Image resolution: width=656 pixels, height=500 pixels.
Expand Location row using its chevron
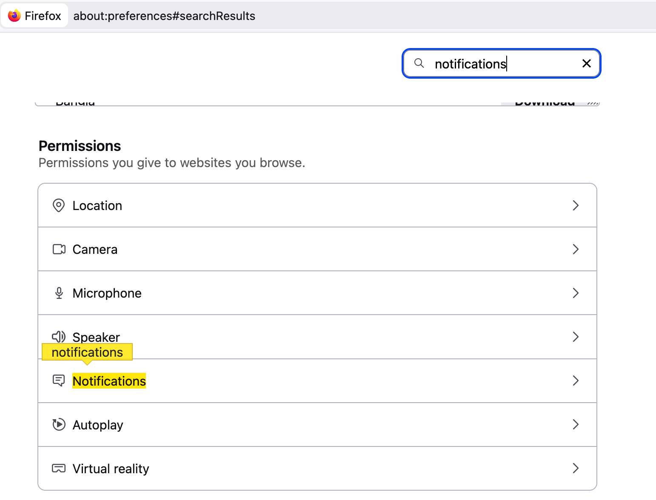[575, 205]
